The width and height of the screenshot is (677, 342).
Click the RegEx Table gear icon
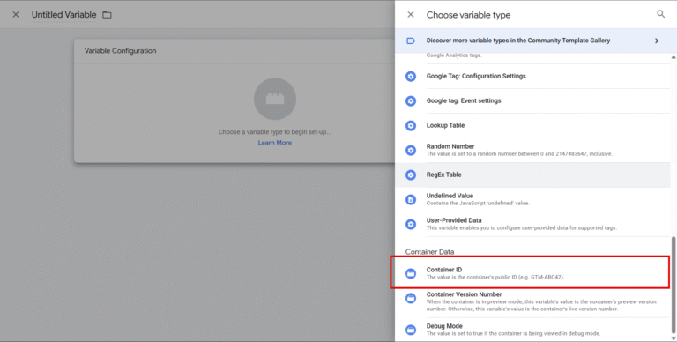(x=411, y=175)
